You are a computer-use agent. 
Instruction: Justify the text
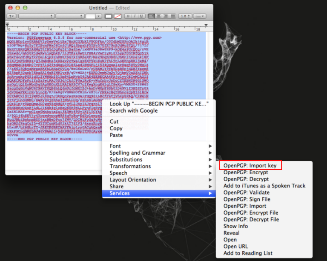coord(173,16)
